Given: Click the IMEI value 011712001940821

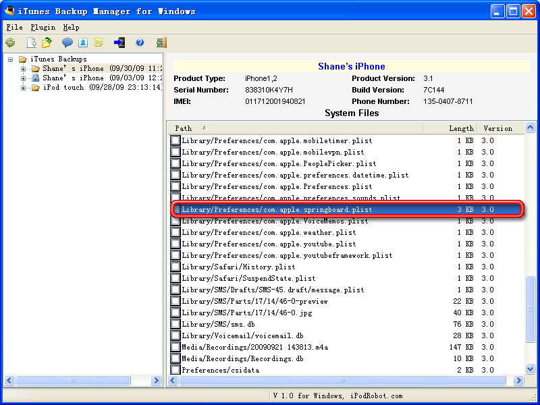Looking at the screenshot, I should [275, 102].
